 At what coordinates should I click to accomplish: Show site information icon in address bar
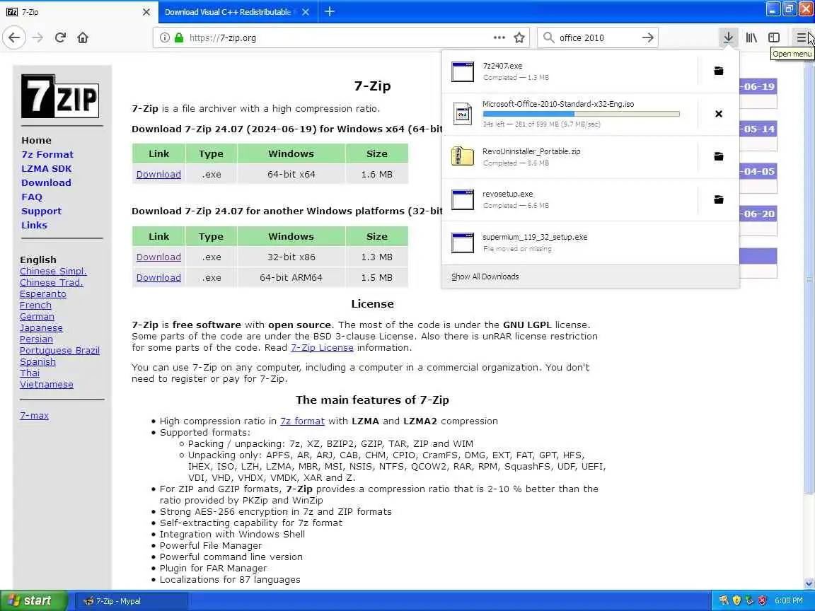click(164, 37)
